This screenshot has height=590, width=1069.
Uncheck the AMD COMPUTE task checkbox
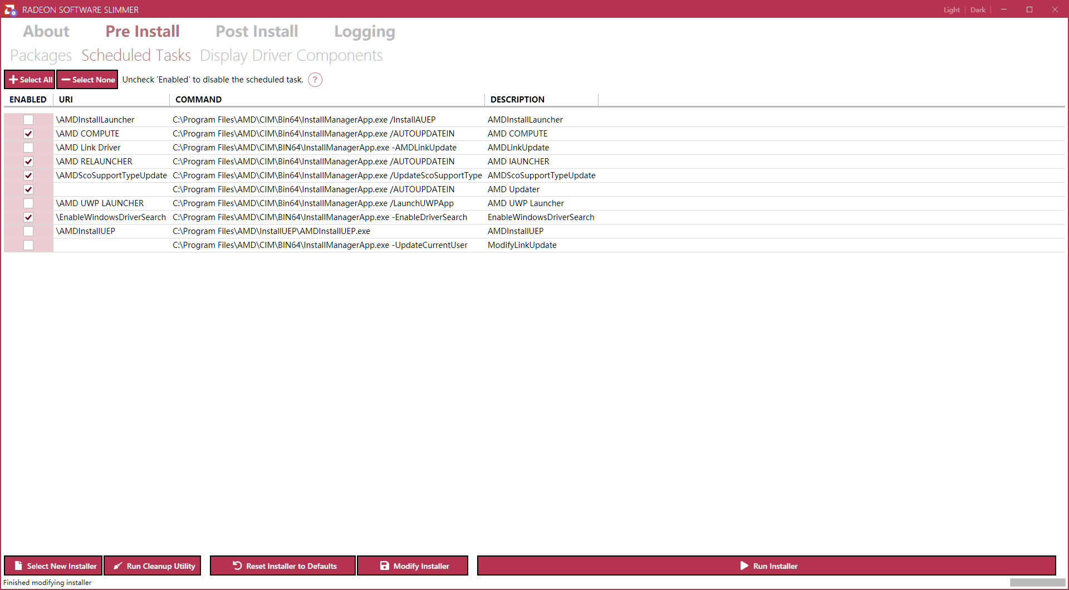coord(28,134)
